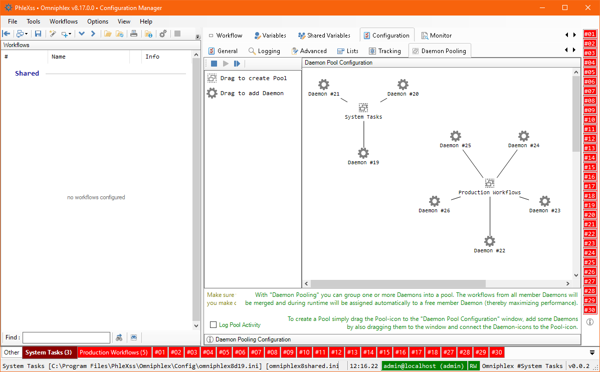Expand the toolbar overflow arrow
The height and width of the screenshot is (372, 600).
pyautogui.click(x=198, y=37)
